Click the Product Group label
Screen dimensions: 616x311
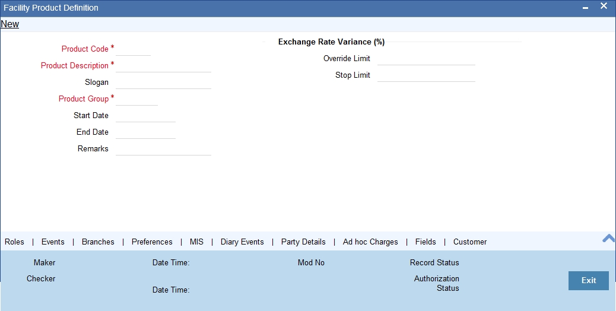pyautogui.click(x=84, y=99)
